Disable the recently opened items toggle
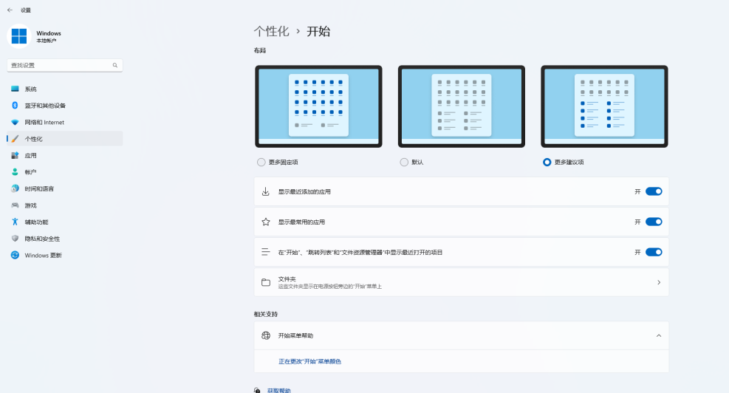Viewport: 729px width, 393px height. pos(654,252)
